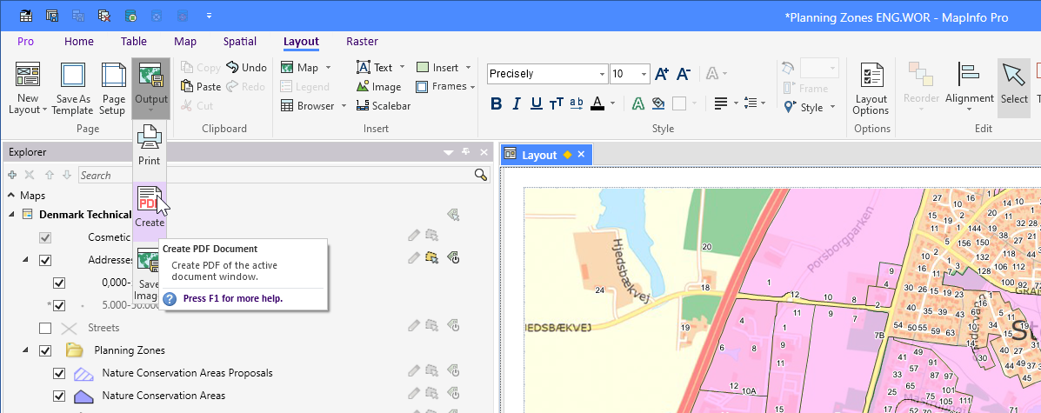This screenshot has width=1041, height=413.
Task: Switch to the Map ribbon tab
Action: click(185, 41)
